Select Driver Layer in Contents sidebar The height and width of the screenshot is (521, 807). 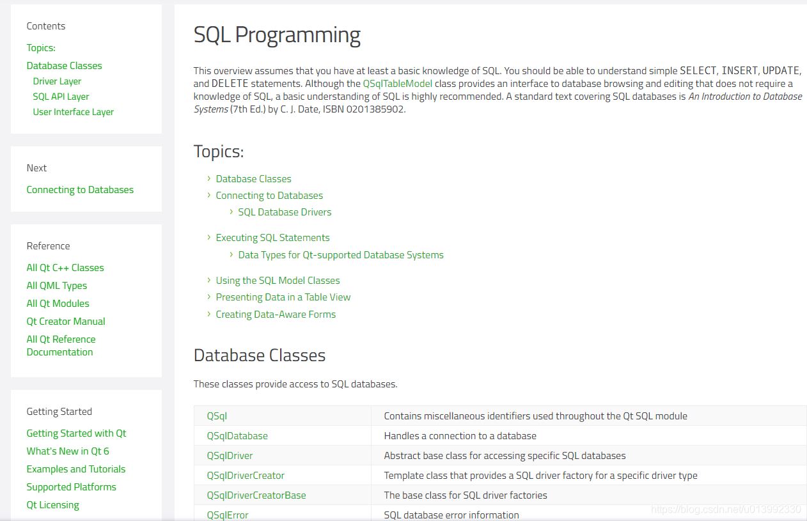click(57, 81)
